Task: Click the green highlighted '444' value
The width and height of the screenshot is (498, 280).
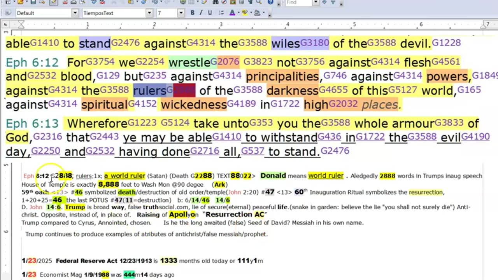Action: [x=129, y=275]
